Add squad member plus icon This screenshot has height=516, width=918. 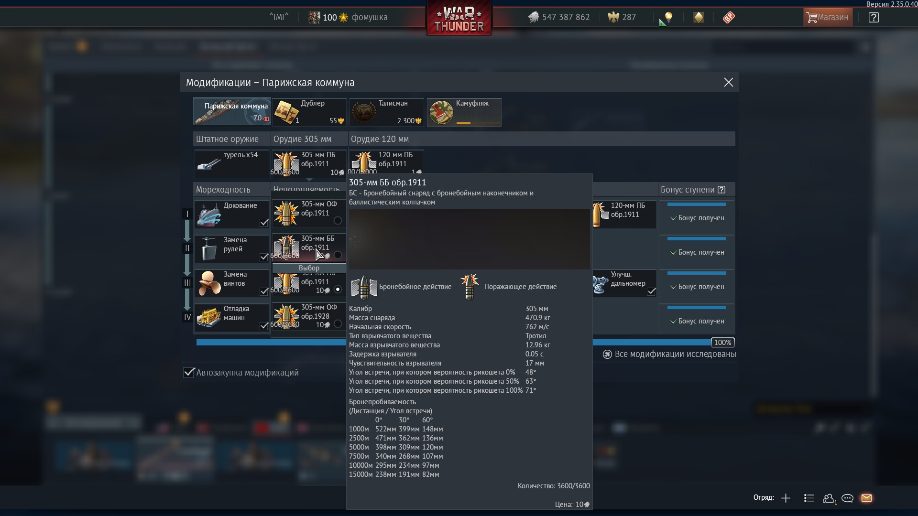coord(786,498)
